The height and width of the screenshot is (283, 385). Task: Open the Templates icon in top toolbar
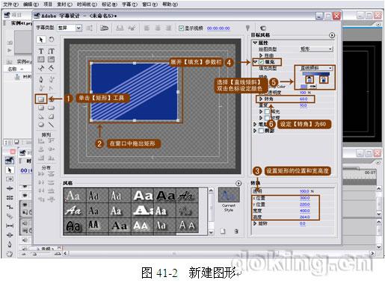[x=104, y=28]
